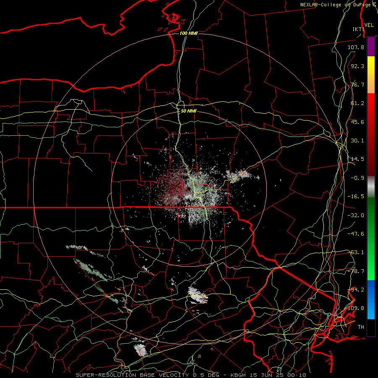Viewport: 378px width, 378px height.
Task: Select the 76.7 legend value
Action: click(357, 84)
